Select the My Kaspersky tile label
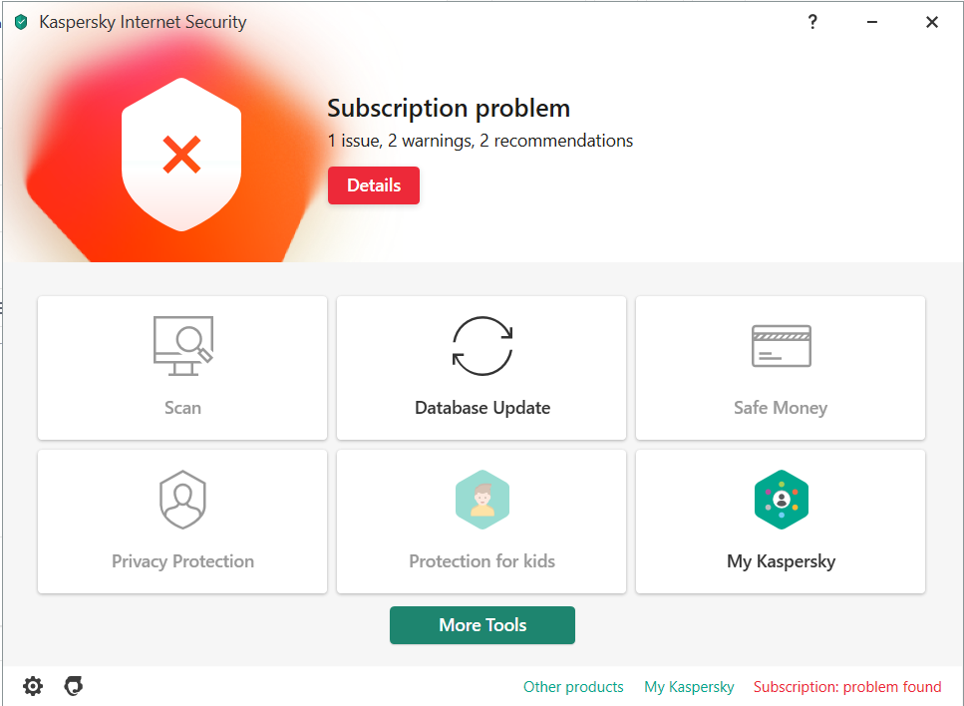Viewport: 964px width, 706px height. pos(782,561)
